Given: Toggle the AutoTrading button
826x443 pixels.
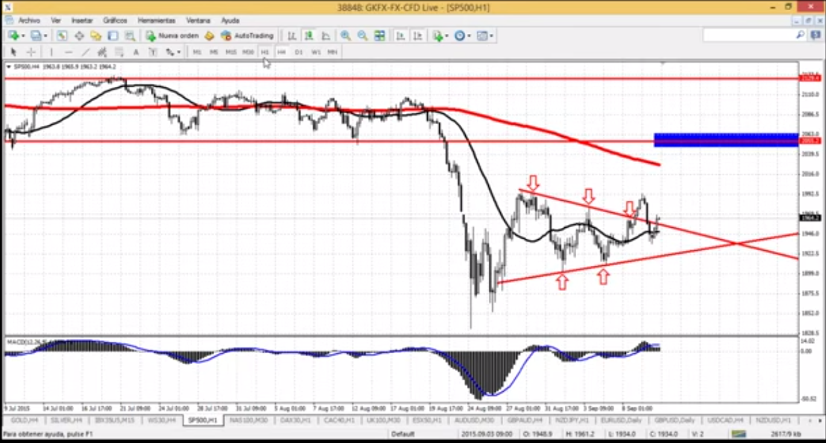Looking at the screenshot, I should [247, 36].
